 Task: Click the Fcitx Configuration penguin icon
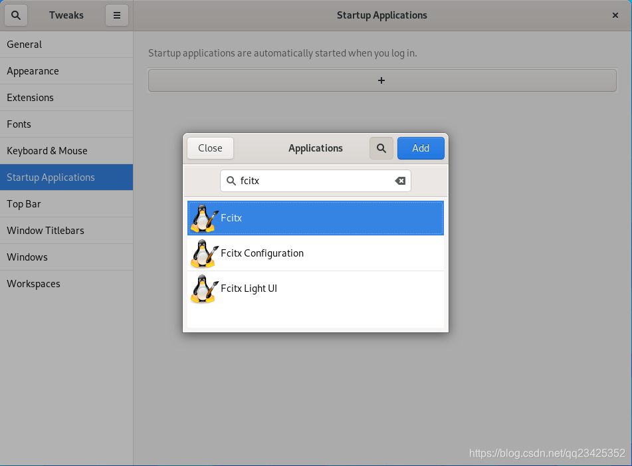[204, 253]
